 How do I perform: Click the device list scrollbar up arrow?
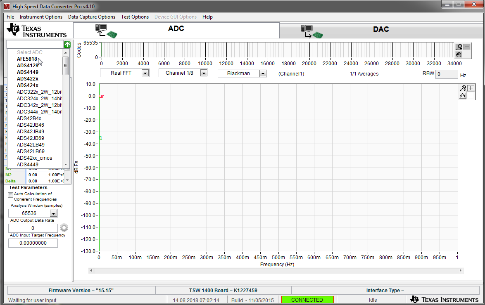[65, 52]
